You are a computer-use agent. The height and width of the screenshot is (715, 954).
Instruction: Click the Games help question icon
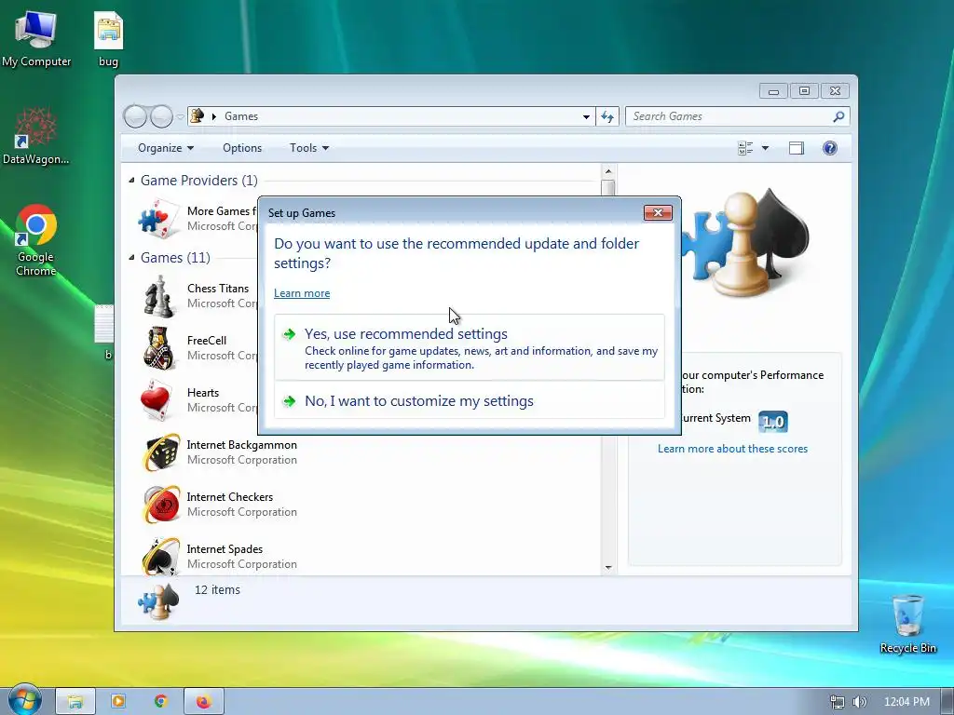pyautogui.click(x=830, y=148)
